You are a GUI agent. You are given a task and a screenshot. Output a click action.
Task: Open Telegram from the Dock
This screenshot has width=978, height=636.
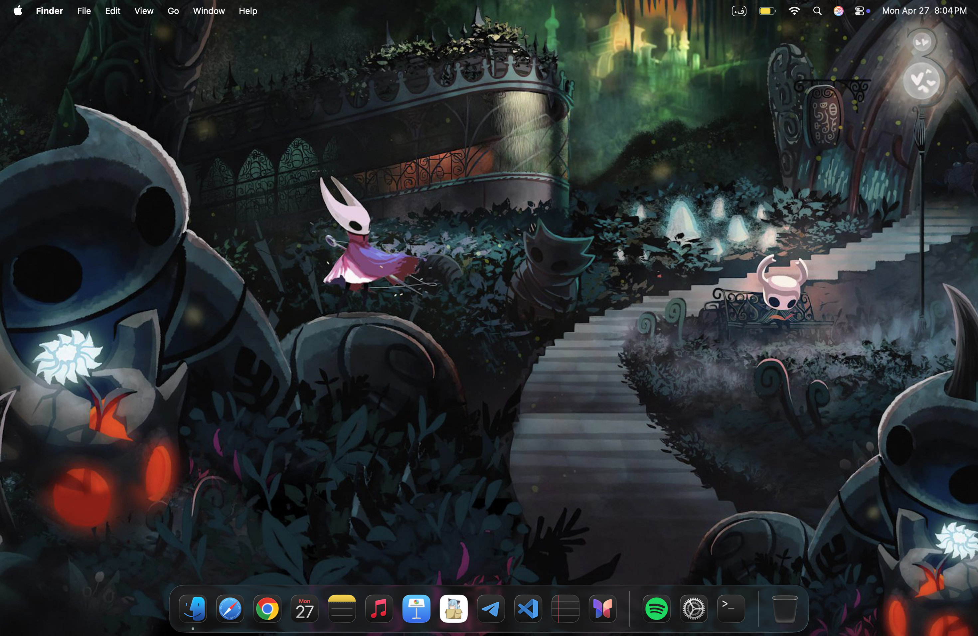[x=491, y=608]
